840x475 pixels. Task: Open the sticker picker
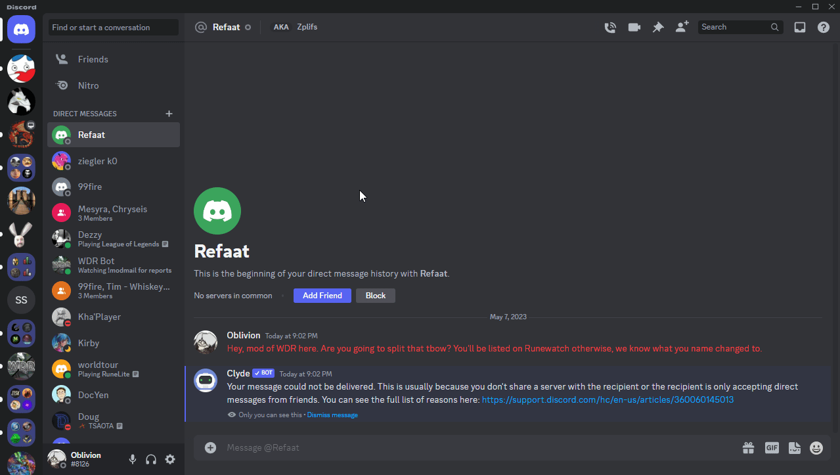[794, 448]
